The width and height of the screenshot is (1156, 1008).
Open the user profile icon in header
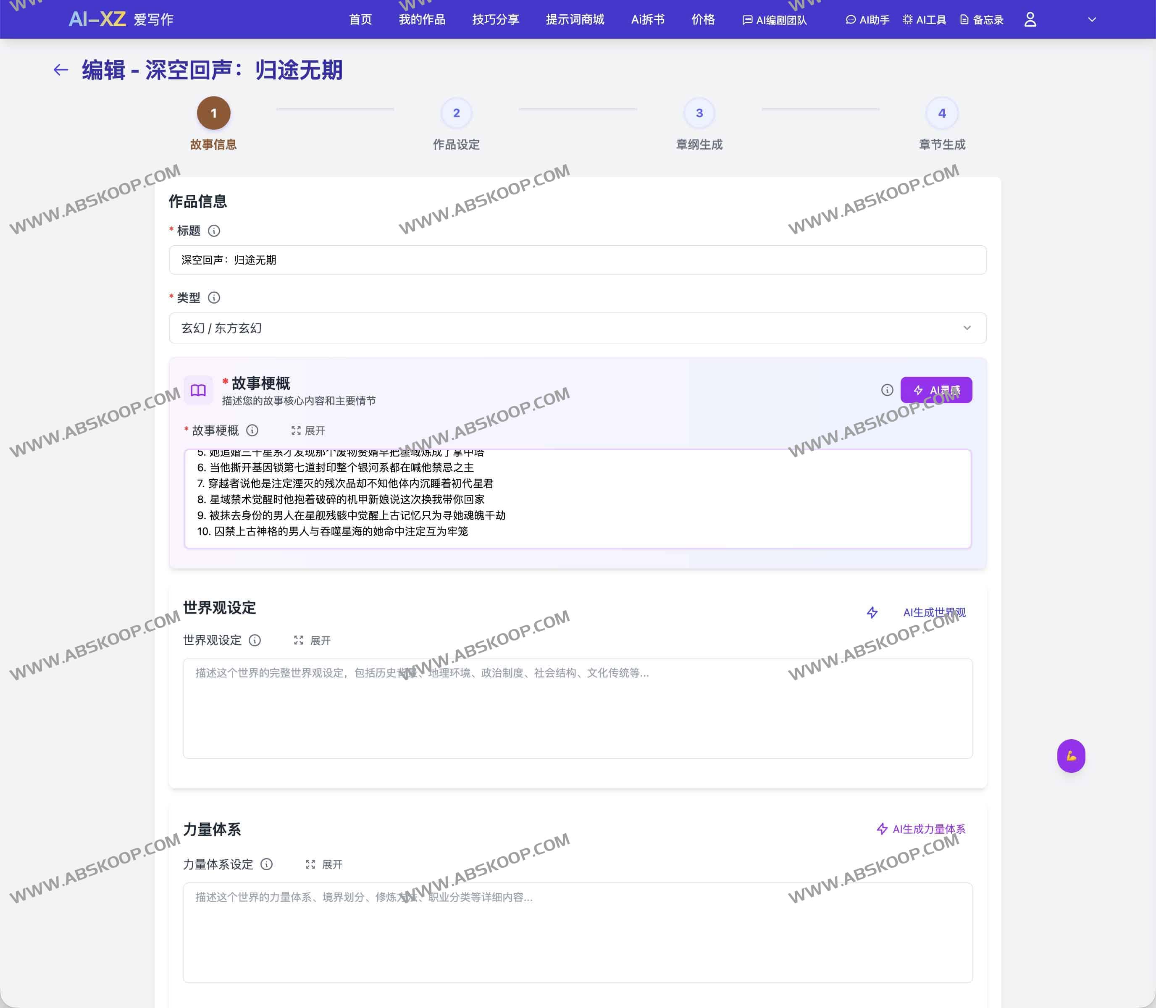tap(1030, 20)
